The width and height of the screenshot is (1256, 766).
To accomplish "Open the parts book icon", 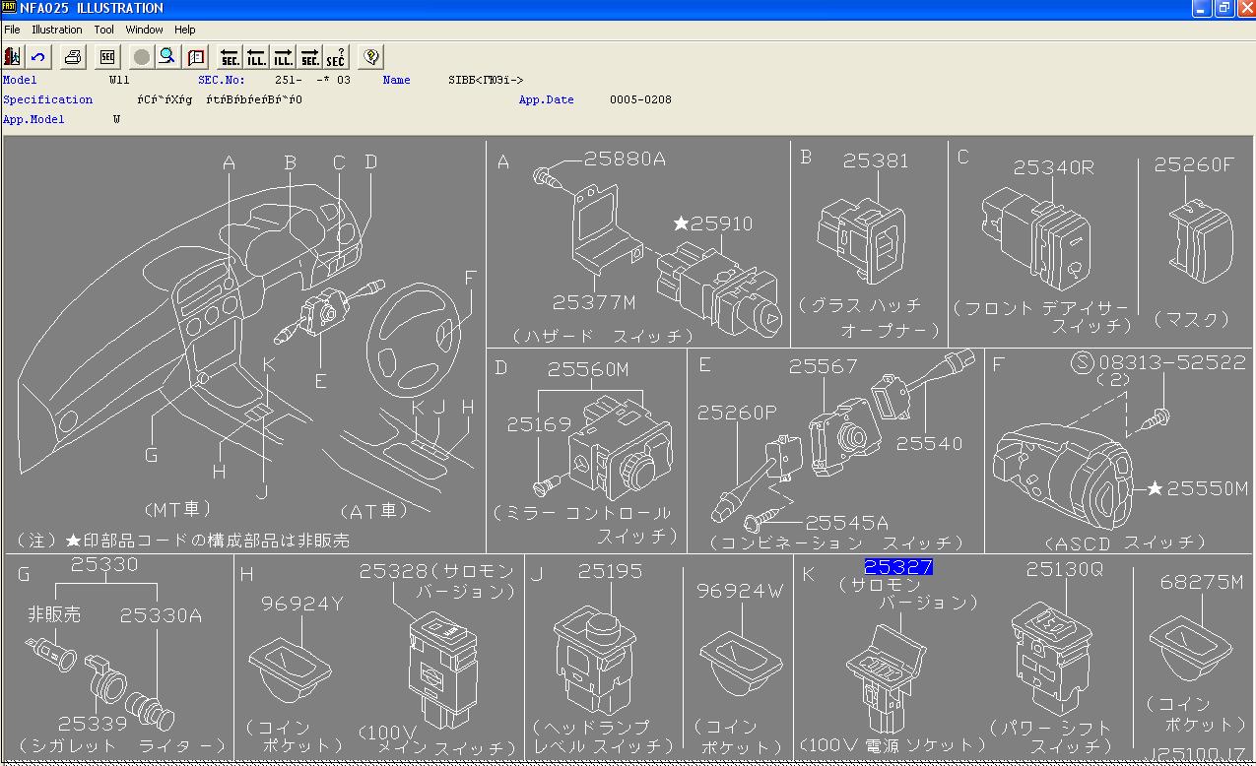I will pos(195,57).
